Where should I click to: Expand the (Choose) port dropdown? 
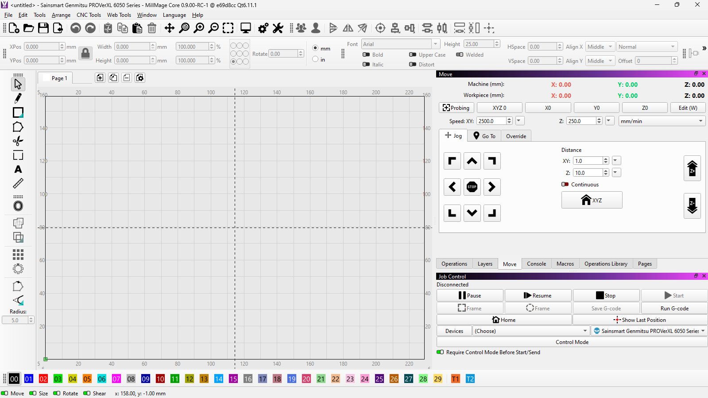[531, 331]
